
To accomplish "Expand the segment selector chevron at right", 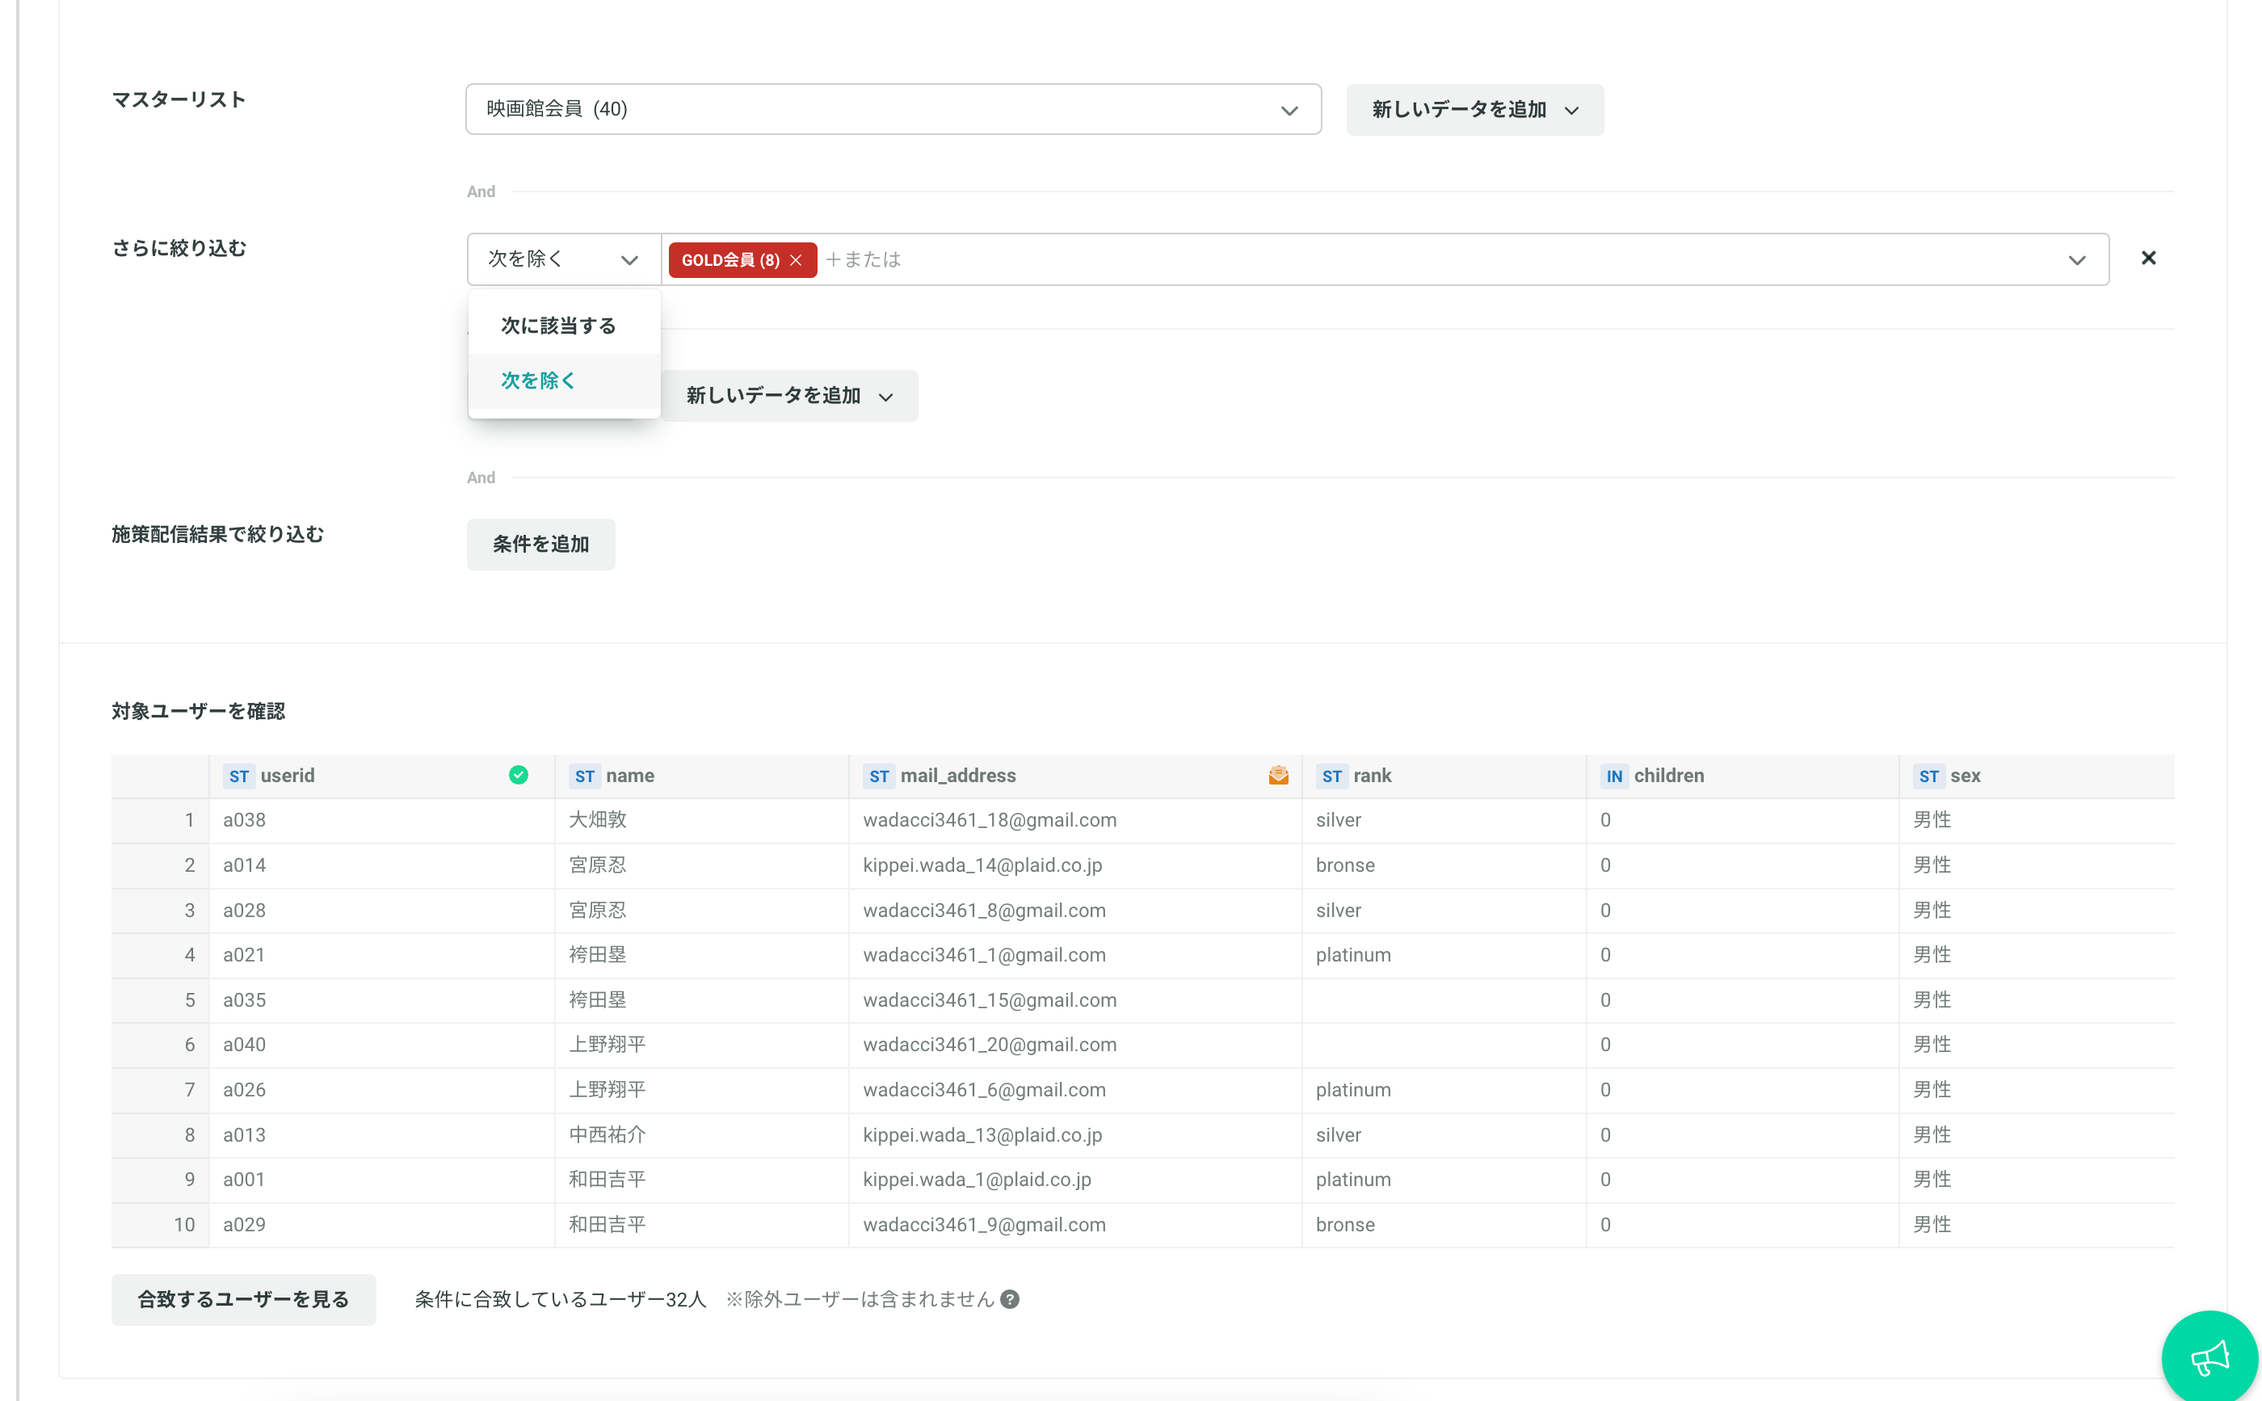I will tap(2076, 260).
